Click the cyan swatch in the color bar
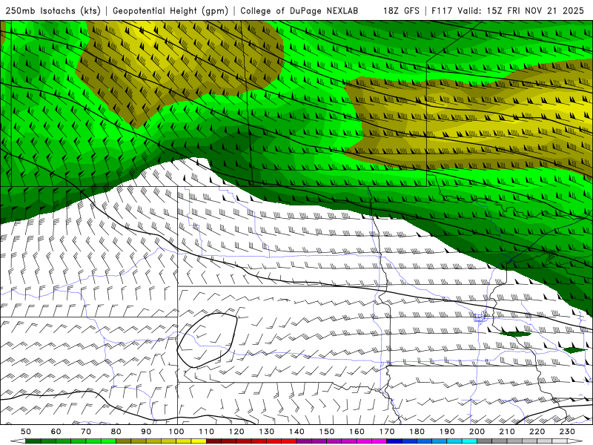 [469, 441]
